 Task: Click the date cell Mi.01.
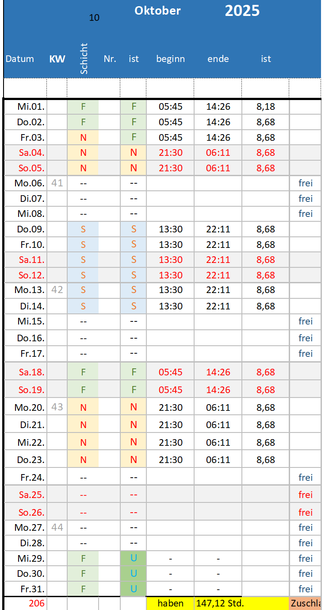[x=31, y=107]
